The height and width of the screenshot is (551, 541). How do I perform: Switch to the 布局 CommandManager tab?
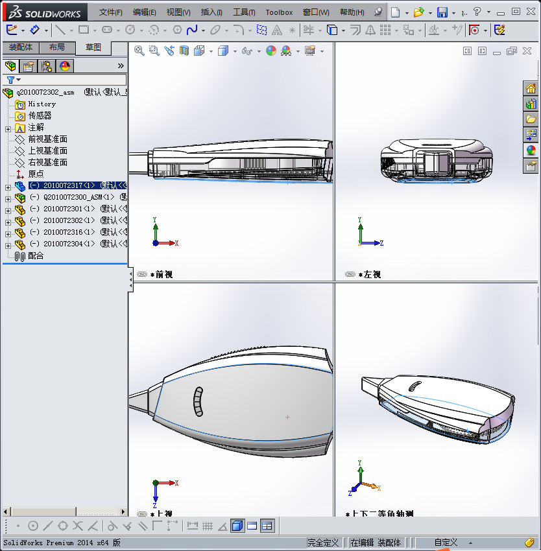coord(57,47)
